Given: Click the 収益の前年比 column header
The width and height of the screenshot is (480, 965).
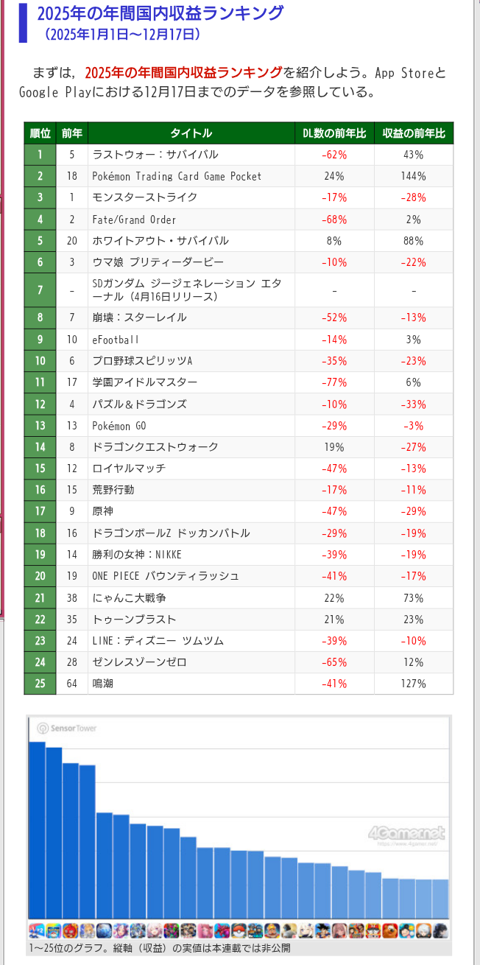Looking at the screenshot, I should 414,133.
